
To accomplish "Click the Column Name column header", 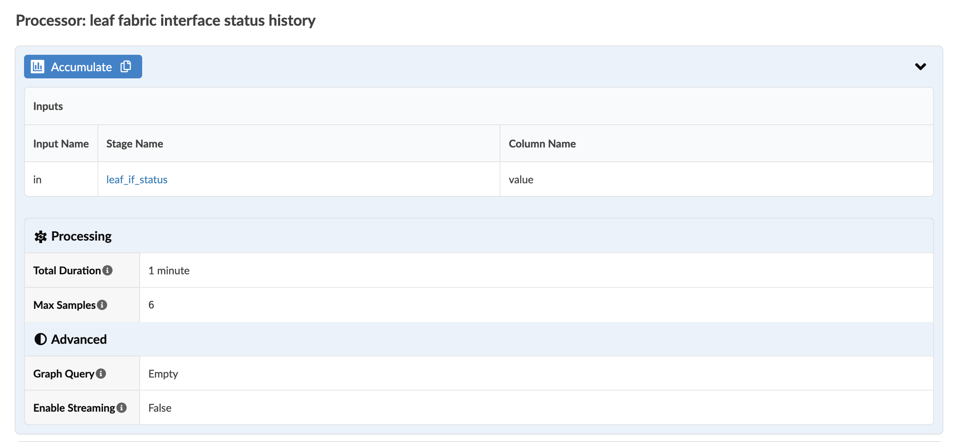I will click(x=542, y=144).
